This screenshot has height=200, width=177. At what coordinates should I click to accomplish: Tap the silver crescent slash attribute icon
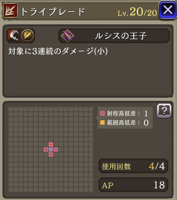coord(14,35)
